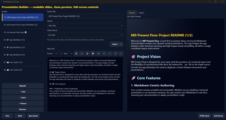The height and width of the screenshot is (120, 226).
Task: Click the rocket emoji beside Core Features heading
Action: [x=133, y=78]
